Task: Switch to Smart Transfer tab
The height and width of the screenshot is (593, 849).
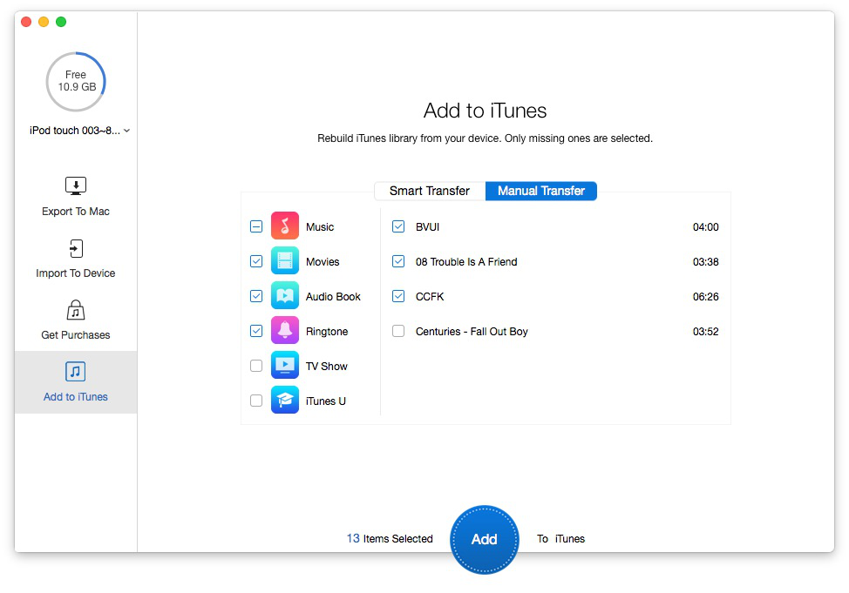Action: pos(430,191)
